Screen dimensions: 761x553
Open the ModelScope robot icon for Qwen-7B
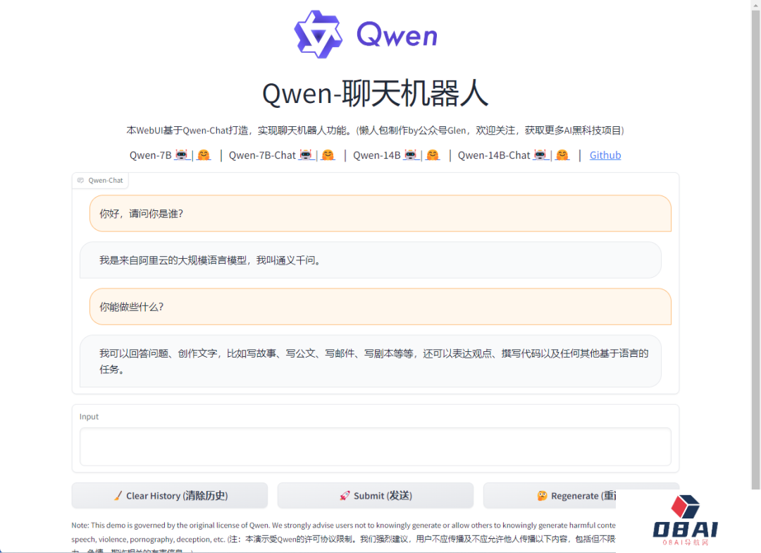pyautogui.click(x=181, y=155)
